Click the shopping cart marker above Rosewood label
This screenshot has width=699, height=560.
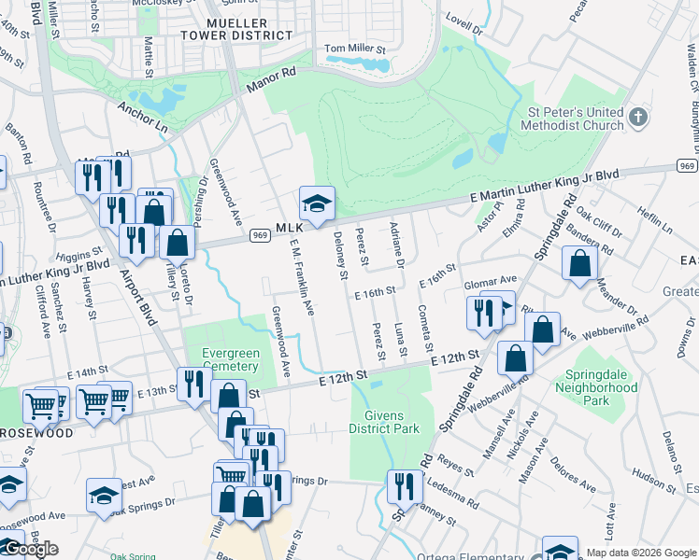tap(40, 408)
